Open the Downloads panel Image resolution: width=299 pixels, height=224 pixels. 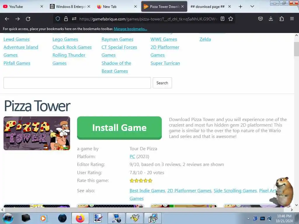coord(271,19)
